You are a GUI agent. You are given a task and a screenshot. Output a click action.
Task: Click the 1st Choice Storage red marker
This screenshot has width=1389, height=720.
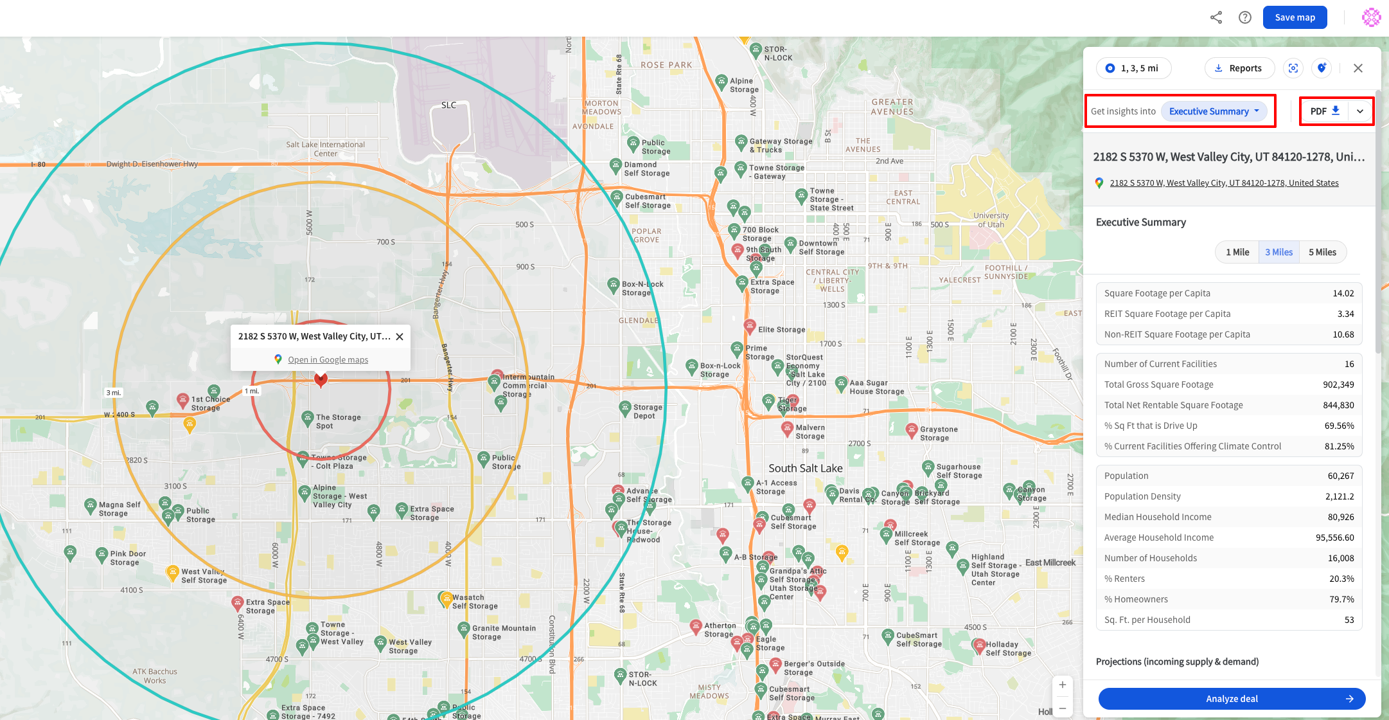click(183, 401)
